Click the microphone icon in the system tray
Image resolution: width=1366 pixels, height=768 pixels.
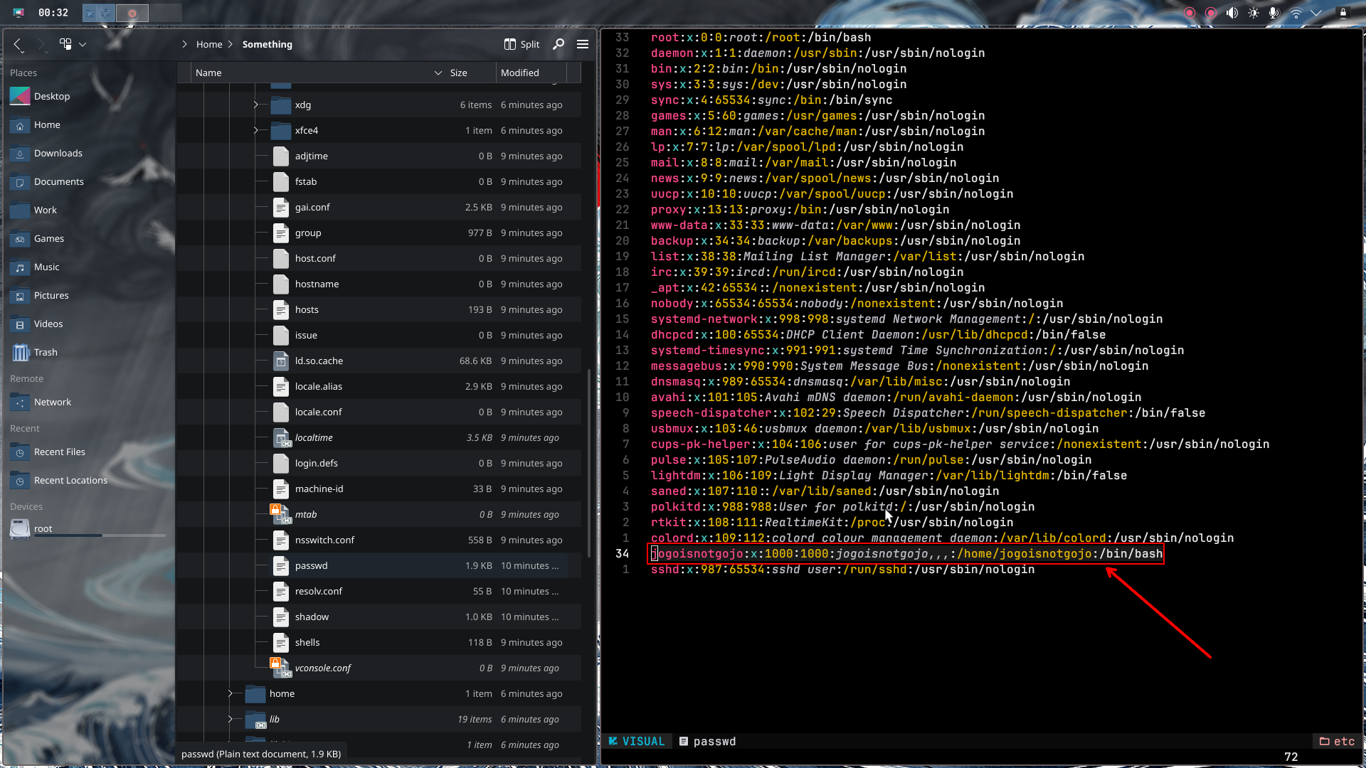pyautogui.click(x=1274, y=12)
